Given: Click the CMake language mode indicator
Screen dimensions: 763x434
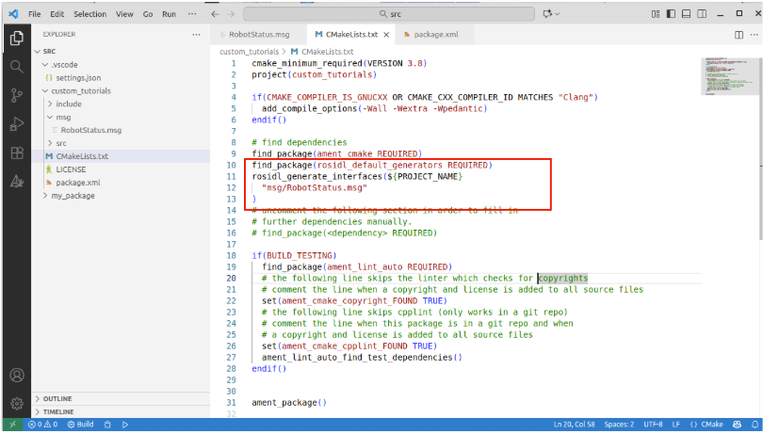Looking at the screenshot, I should pyautogui.click(x=707, y=425).
